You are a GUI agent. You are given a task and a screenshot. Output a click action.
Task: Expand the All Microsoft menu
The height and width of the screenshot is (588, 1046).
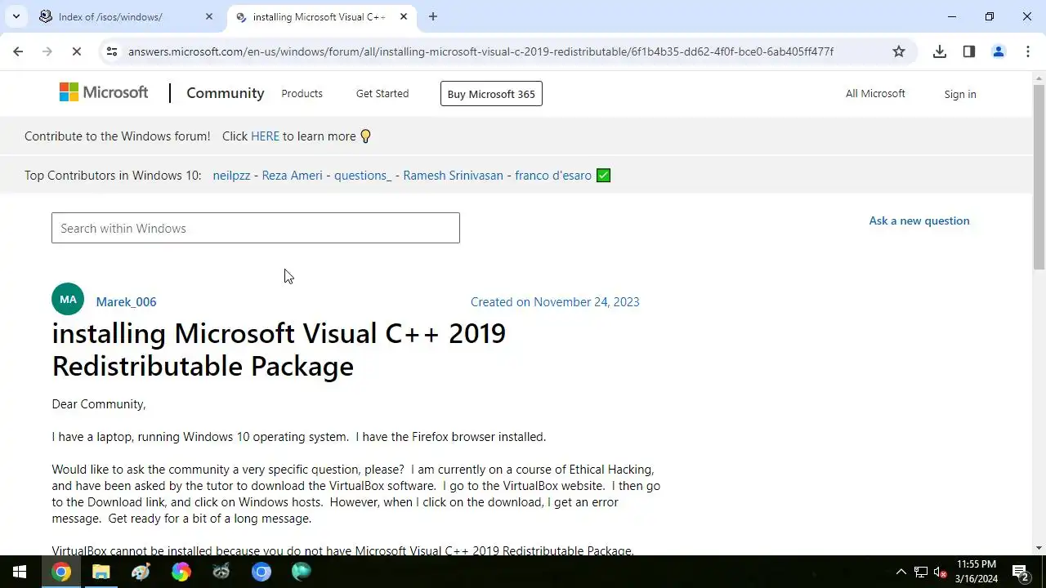coord(875,93)
